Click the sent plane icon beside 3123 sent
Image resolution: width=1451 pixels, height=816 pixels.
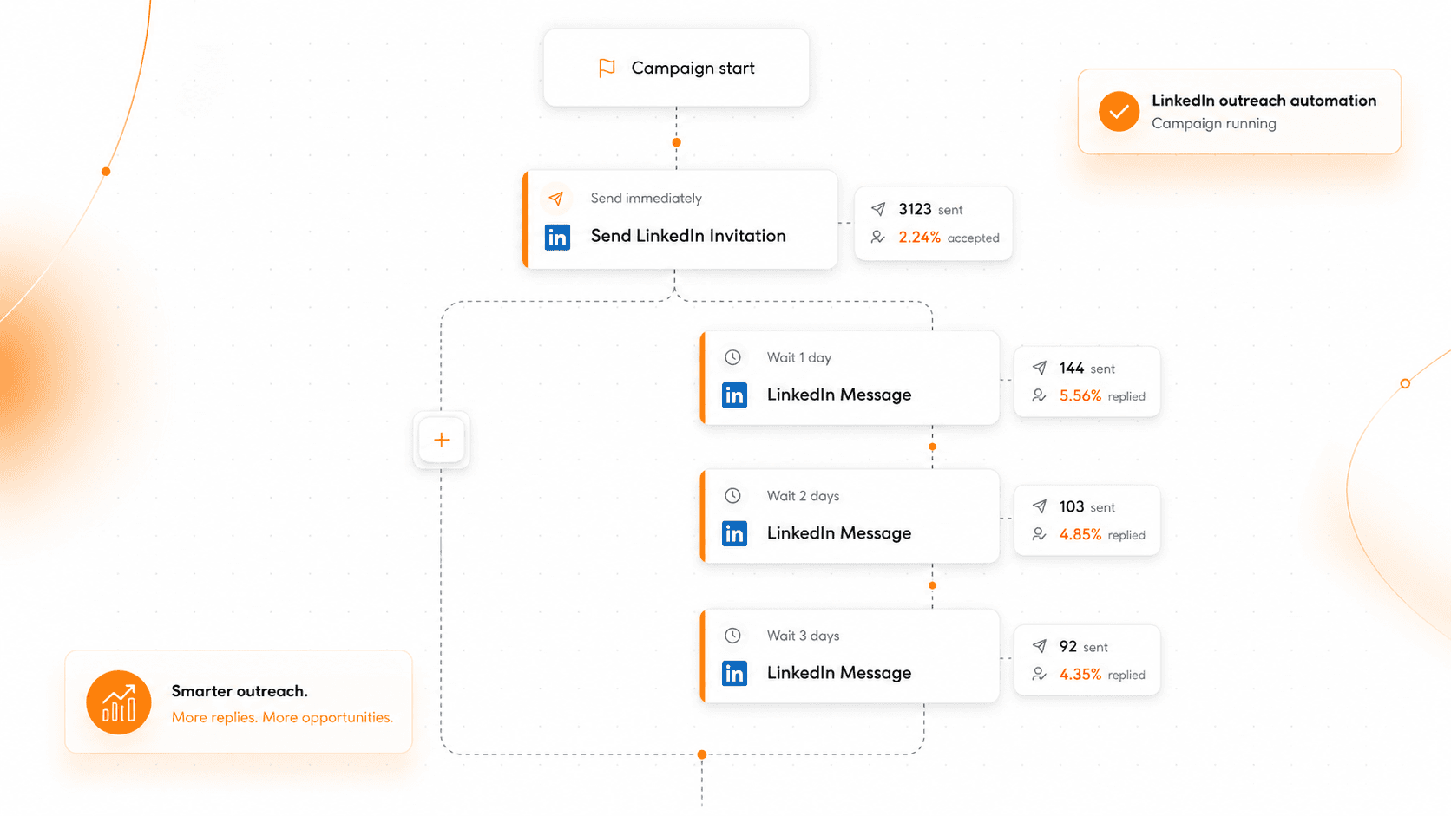(x=878, y=209)
